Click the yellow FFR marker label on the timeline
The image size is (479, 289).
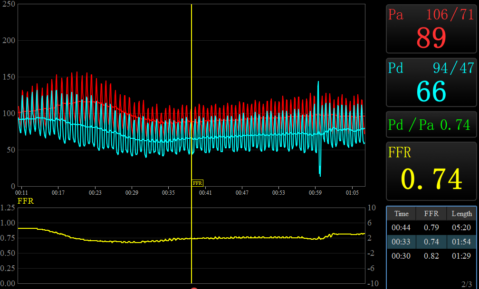(197, 183)
